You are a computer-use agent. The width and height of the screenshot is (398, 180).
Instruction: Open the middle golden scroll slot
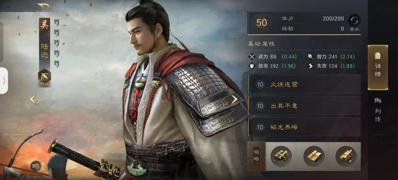coord(314,156)
